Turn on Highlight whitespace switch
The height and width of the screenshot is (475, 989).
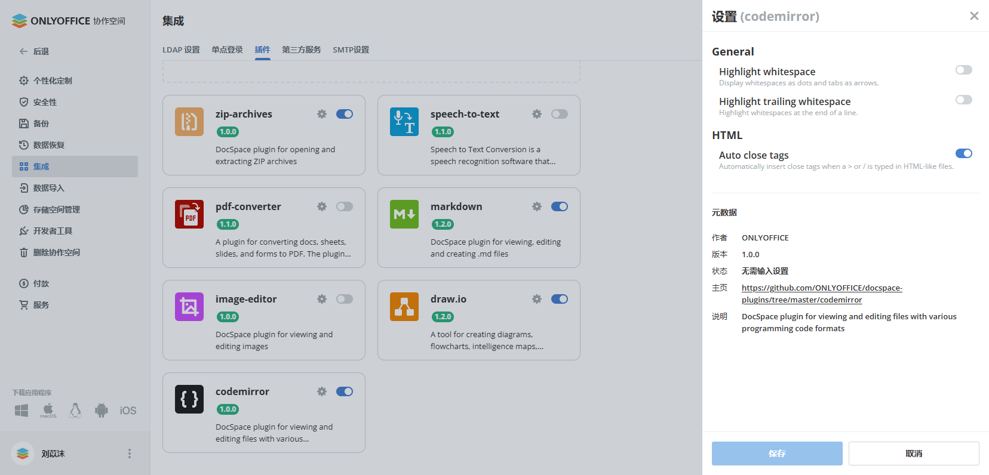click(x=964, y=70)
